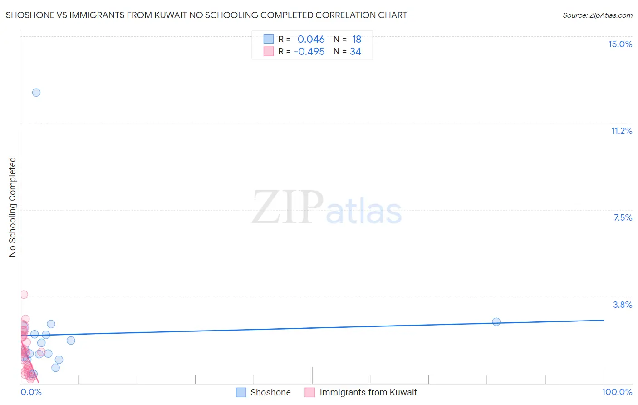Click the R value 0.046 in legend
This screenshot has width=638, height=405.
311,39
